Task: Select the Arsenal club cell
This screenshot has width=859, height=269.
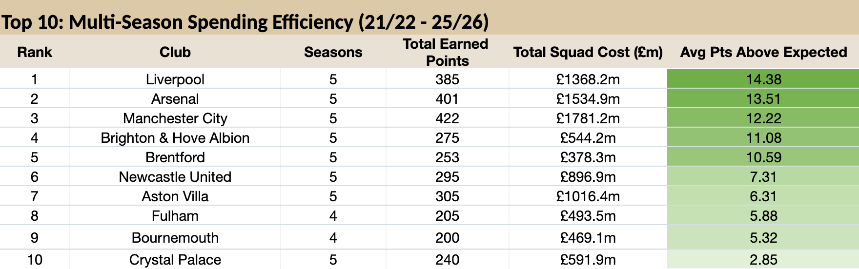Action: pos(175,98)
